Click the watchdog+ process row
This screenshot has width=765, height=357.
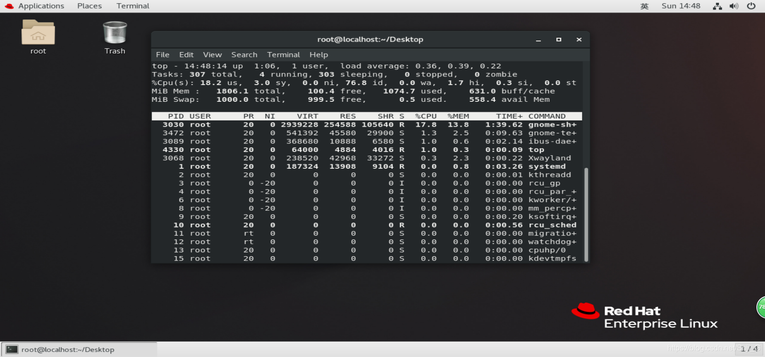[367, 242]
